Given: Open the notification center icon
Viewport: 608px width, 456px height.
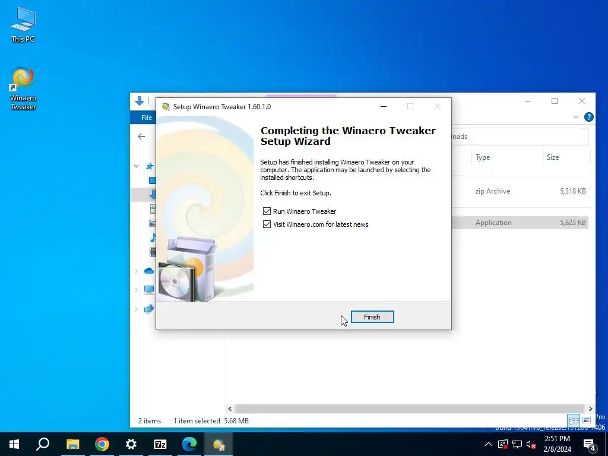Looking at the screenshot, I should tap(590, 445).
